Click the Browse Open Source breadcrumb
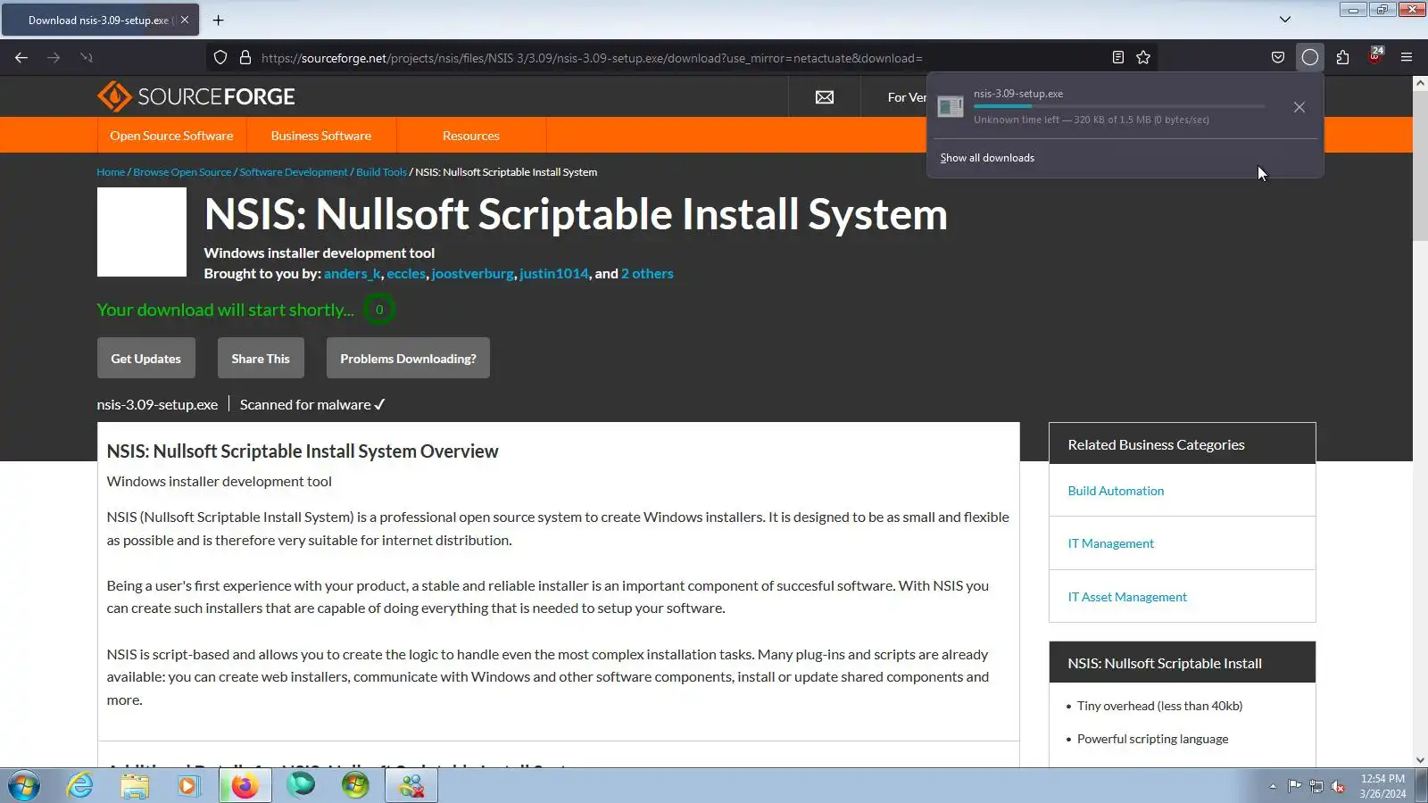This screenshot has height=803, width=1428. pos(182,172)
